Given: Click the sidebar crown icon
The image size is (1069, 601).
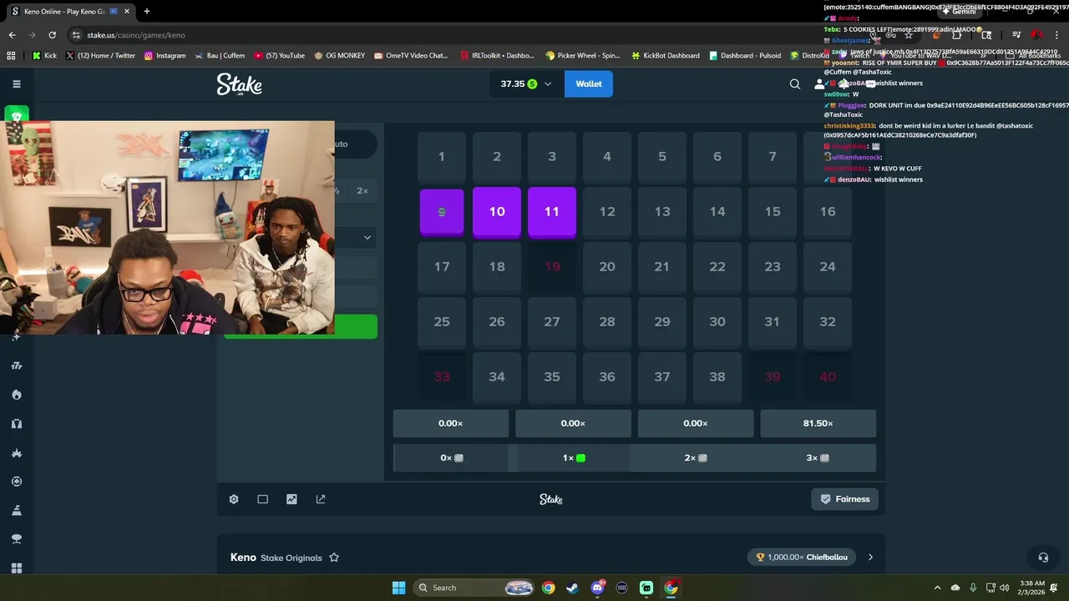Looking at the screenshot, I should pyautogui.click(x=16, y=452).
